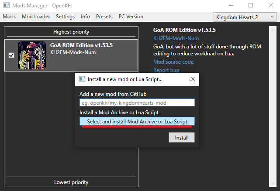280x191 pixels.
Task: Open the Info menu
Action: (85, 17)
